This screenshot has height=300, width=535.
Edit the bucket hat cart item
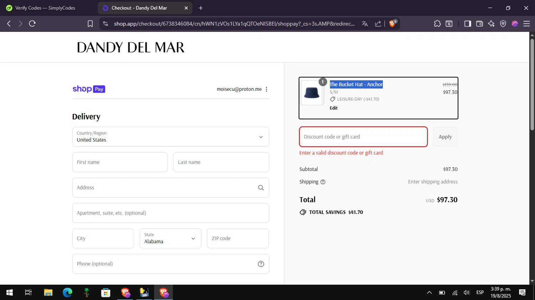[x=333, y=108]
